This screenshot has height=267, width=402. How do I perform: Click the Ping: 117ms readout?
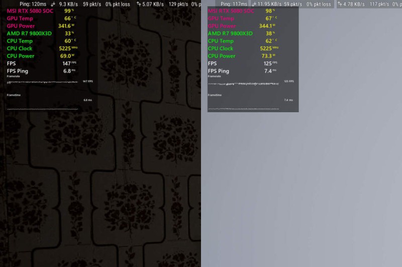[x=234, y=4]
